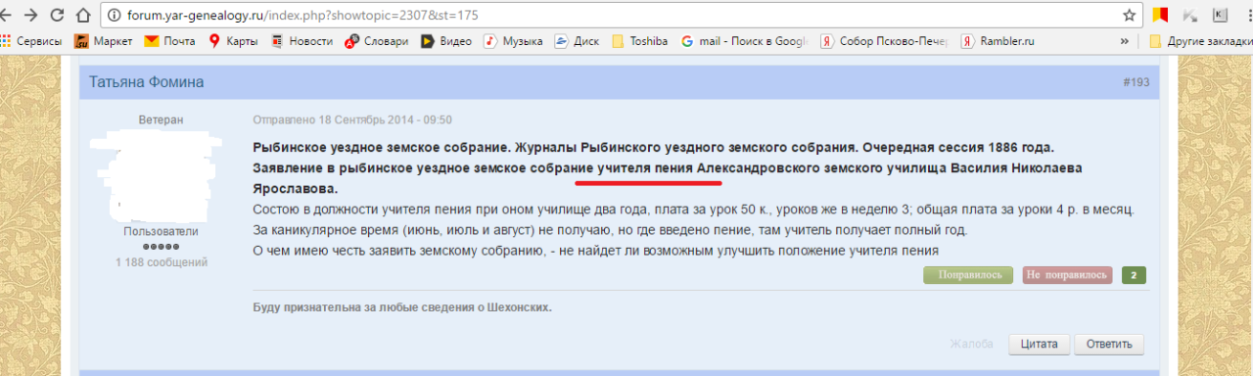Screen dimensions: 1253x376
Task: Report the post via Жалоба
Action: 973,344
